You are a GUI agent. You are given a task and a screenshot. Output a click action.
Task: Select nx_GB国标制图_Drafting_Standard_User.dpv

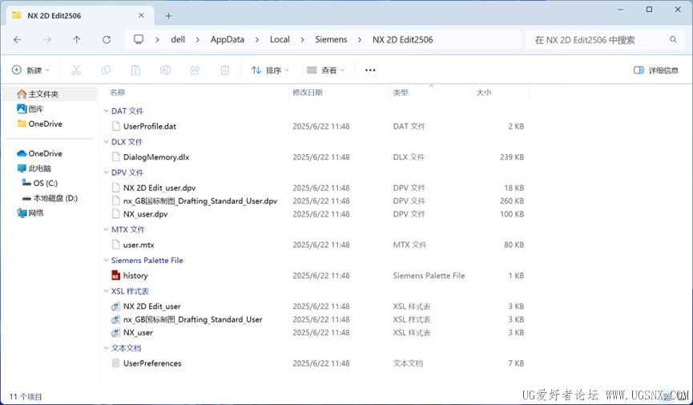(x=200, y=201)
